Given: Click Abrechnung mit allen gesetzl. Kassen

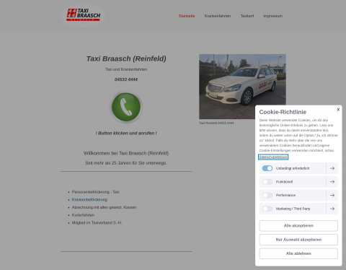Looking at the screenshot, I should [x=104, y=207].
